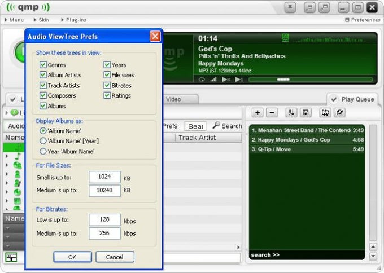Image resolution: width=384 pixels, height=273 pixels.
Task: Click the play queue vertical scrollbar track
Action: [373, 183]
